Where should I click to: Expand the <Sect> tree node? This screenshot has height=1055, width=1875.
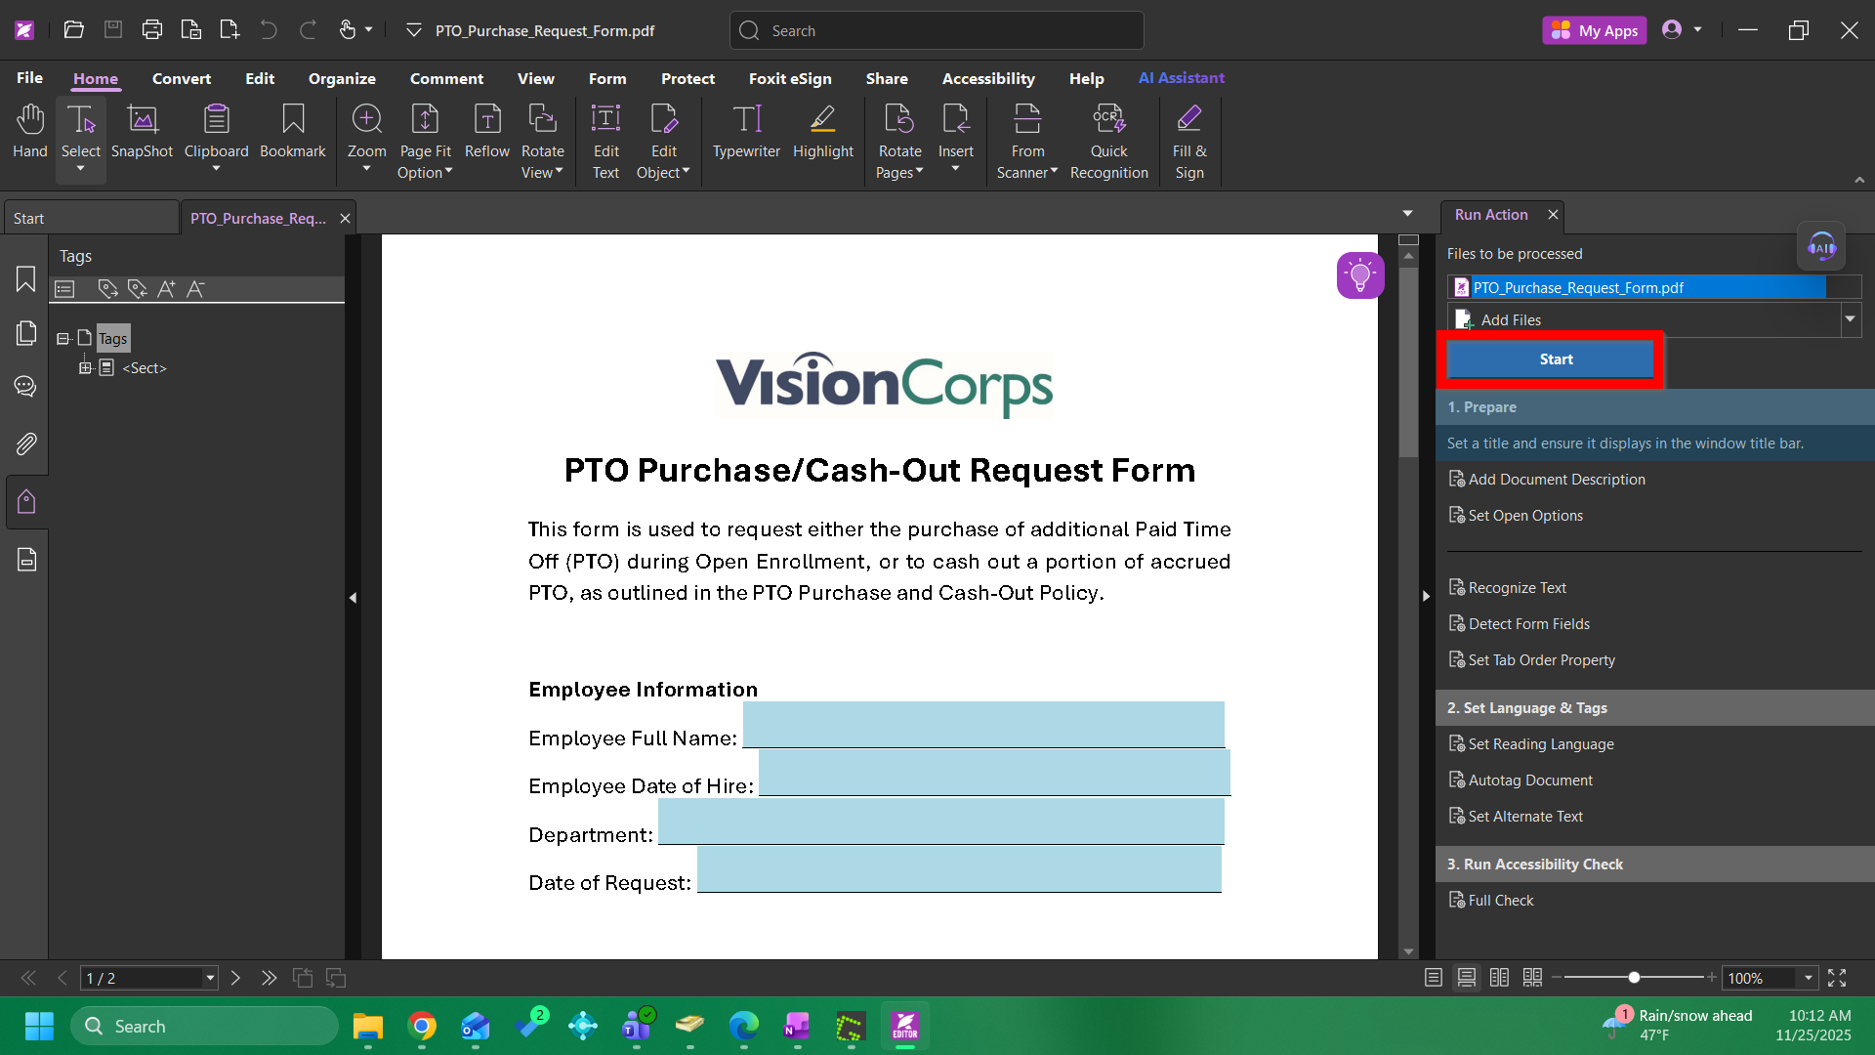pyautogui.click(x=85, y=368)
